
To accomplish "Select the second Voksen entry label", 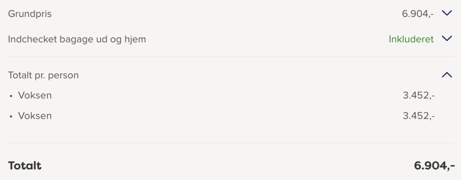I will pos(35,116).
